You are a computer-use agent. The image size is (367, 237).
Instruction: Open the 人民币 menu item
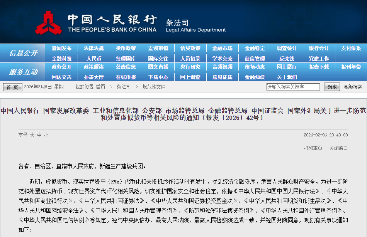pos(93,59)
